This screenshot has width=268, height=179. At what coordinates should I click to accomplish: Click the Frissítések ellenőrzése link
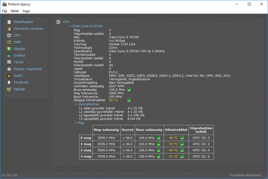(x=247, y=175)
